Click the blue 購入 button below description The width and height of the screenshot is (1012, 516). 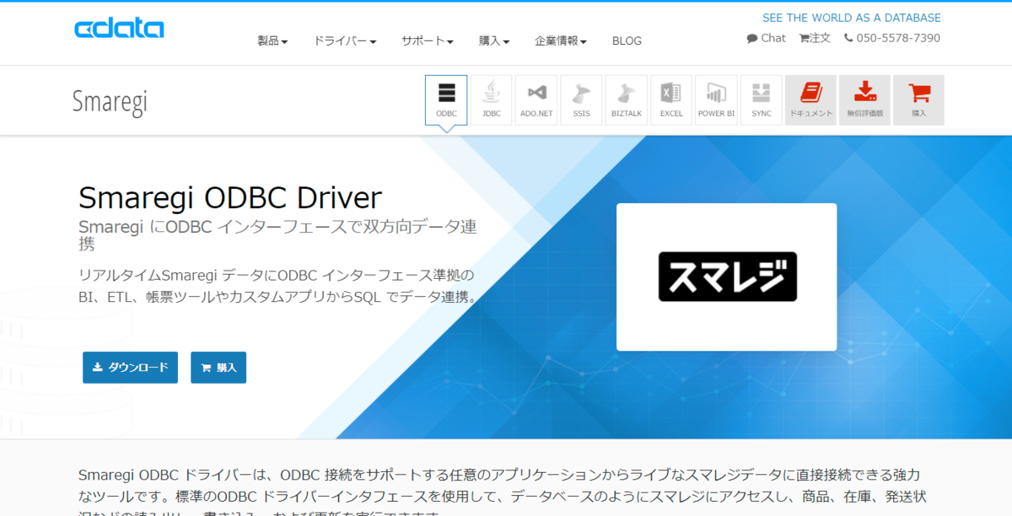(218, 368)
